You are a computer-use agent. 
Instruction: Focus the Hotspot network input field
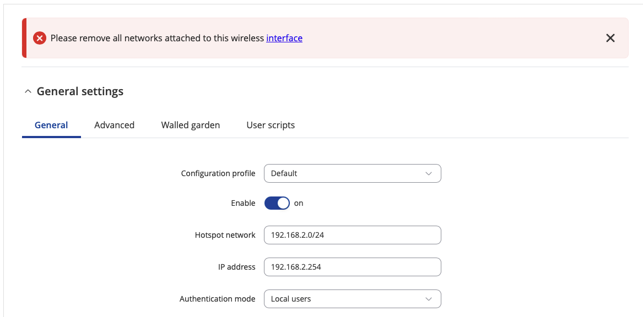point(352,235)
